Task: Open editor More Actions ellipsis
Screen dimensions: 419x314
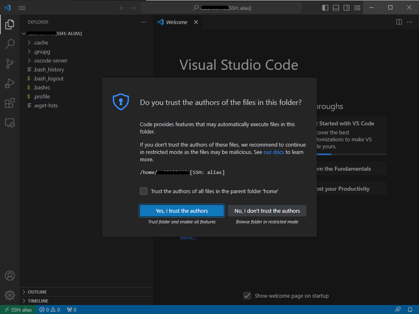Action: pos(409,22)
